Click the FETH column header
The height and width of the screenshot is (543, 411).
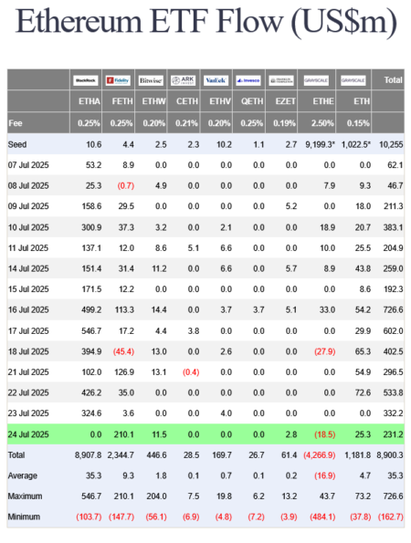(x=122, y=101)
